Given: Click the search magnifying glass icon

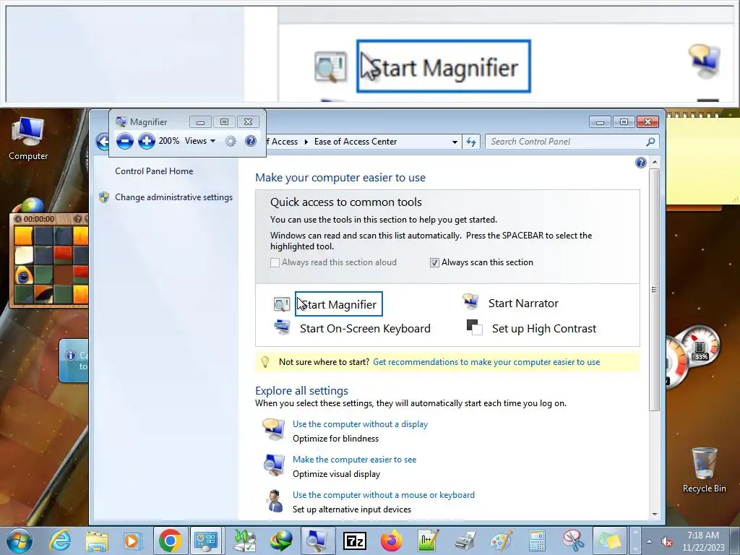Looking at the screenshot, I should [x=650, y=142].
